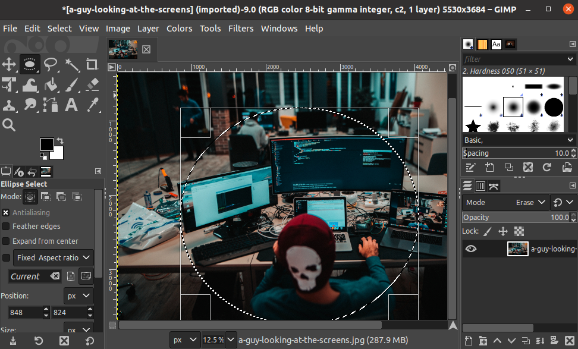
Task: Enable the Feather edges checkbox
Action: coord(6,227)
